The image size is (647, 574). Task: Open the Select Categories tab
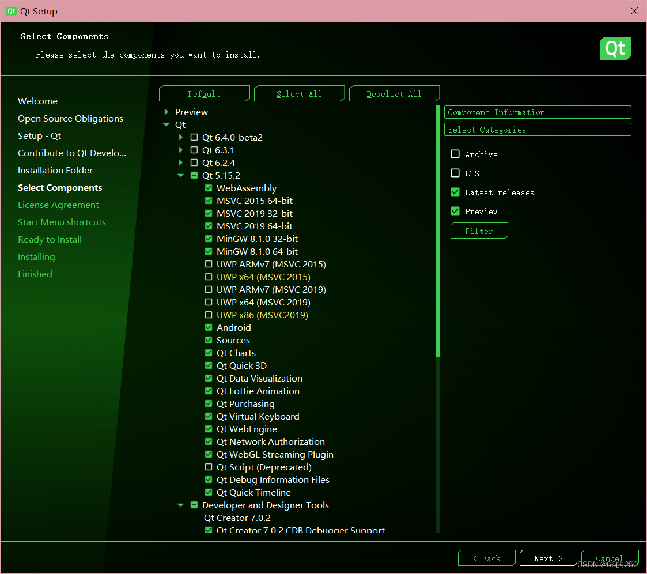pos(538,130)
